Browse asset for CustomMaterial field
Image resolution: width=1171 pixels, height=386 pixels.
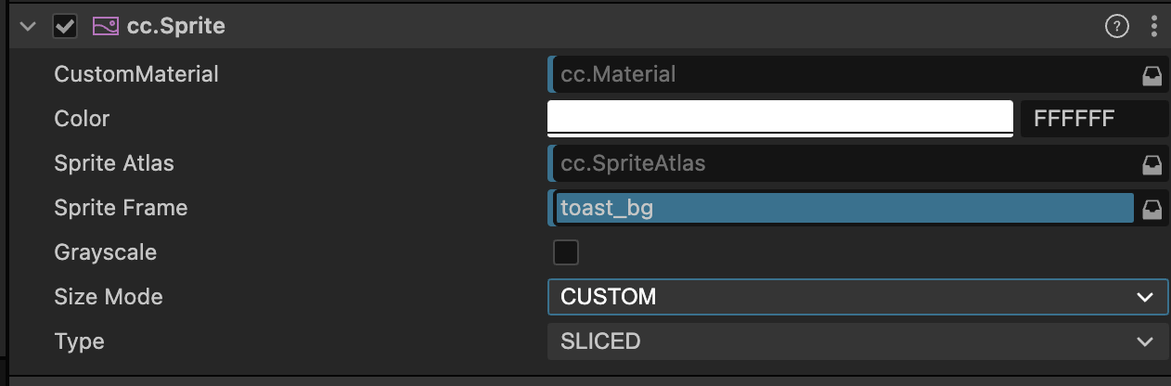pos(1152,75)
